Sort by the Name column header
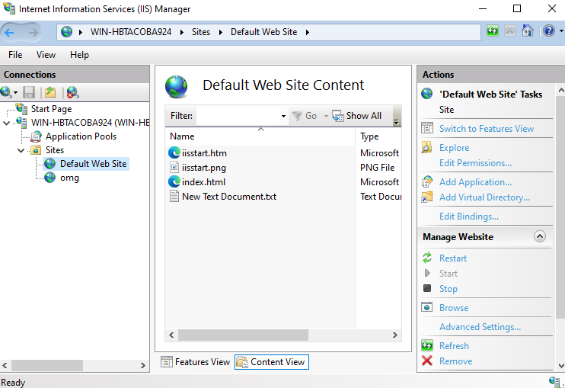The image size is (565, 388). click(260, 136)
